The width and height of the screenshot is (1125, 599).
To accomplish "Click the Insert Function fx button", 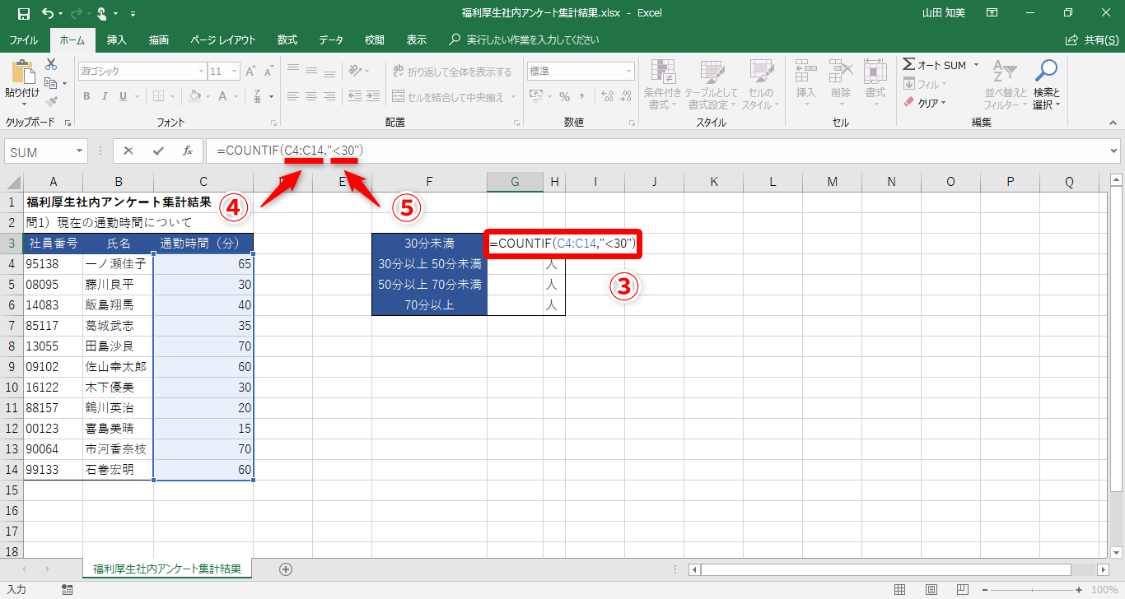I will point(187,151).
